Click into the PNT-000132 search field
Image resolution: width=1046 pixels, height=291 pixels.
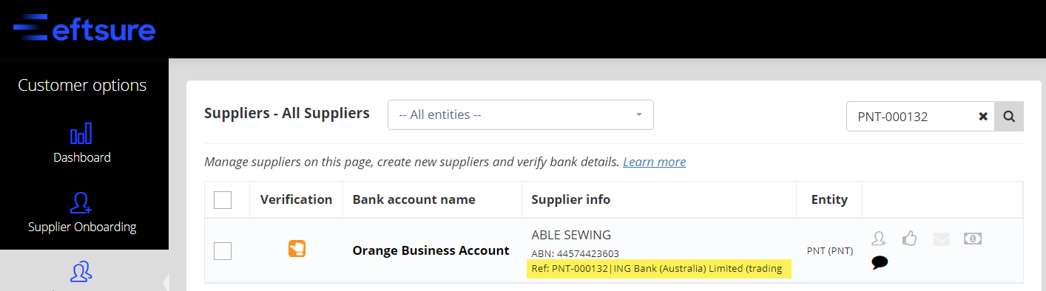[911, 117]
